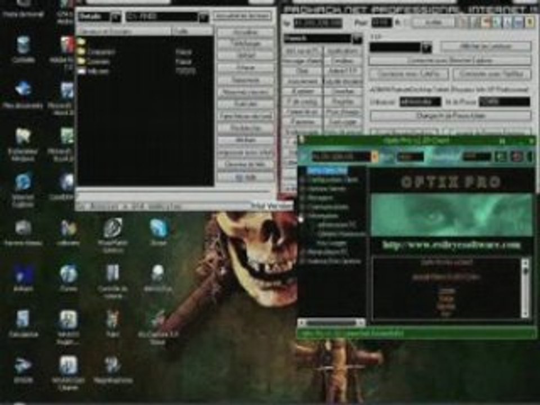This screenshot has width=540, height=405.
Task: Click Connecte avec CuteFtp button
Action: click(409, 74)
